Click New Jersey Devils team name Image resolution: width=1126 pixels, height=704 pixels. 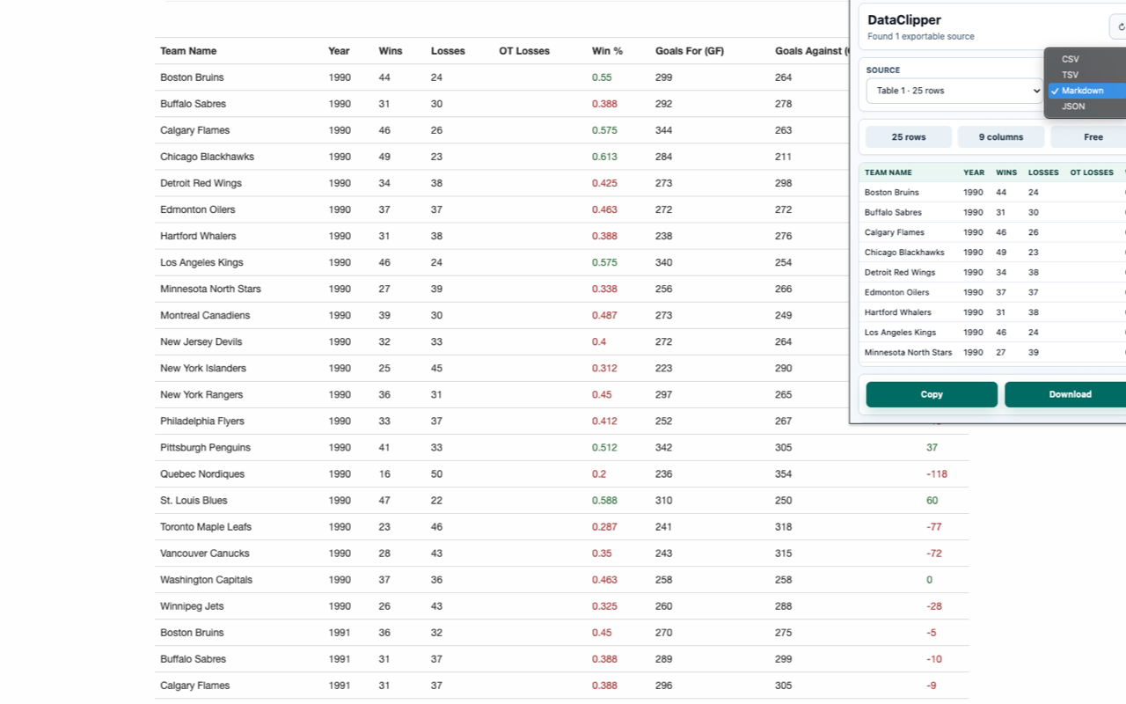(x=201, y=341)
